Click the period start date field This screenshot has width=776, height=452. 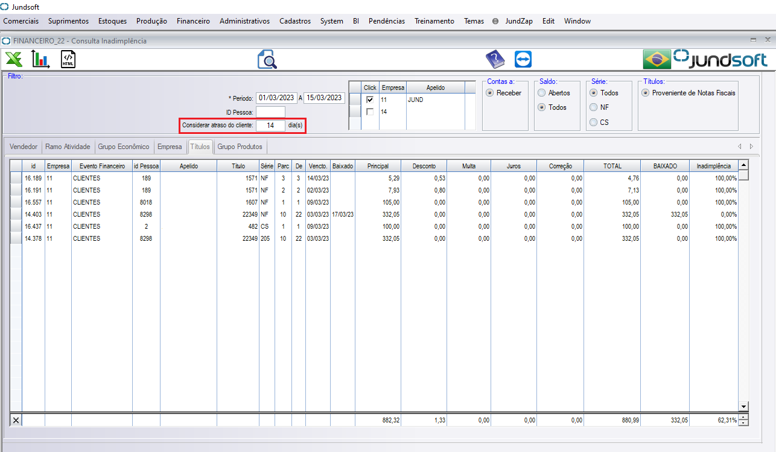point(276,98)
